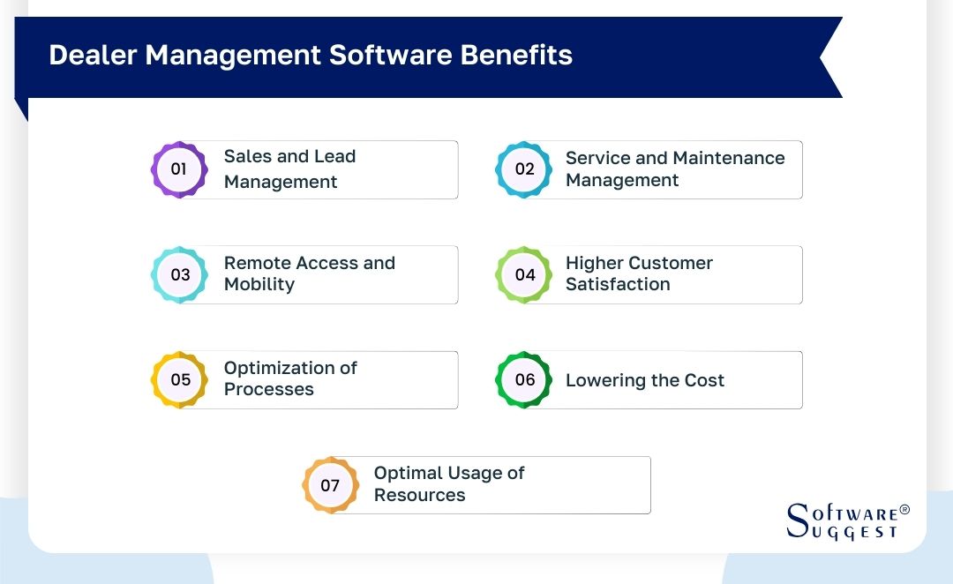Click the Remote Access and Mobility entry

pos(304,274)
